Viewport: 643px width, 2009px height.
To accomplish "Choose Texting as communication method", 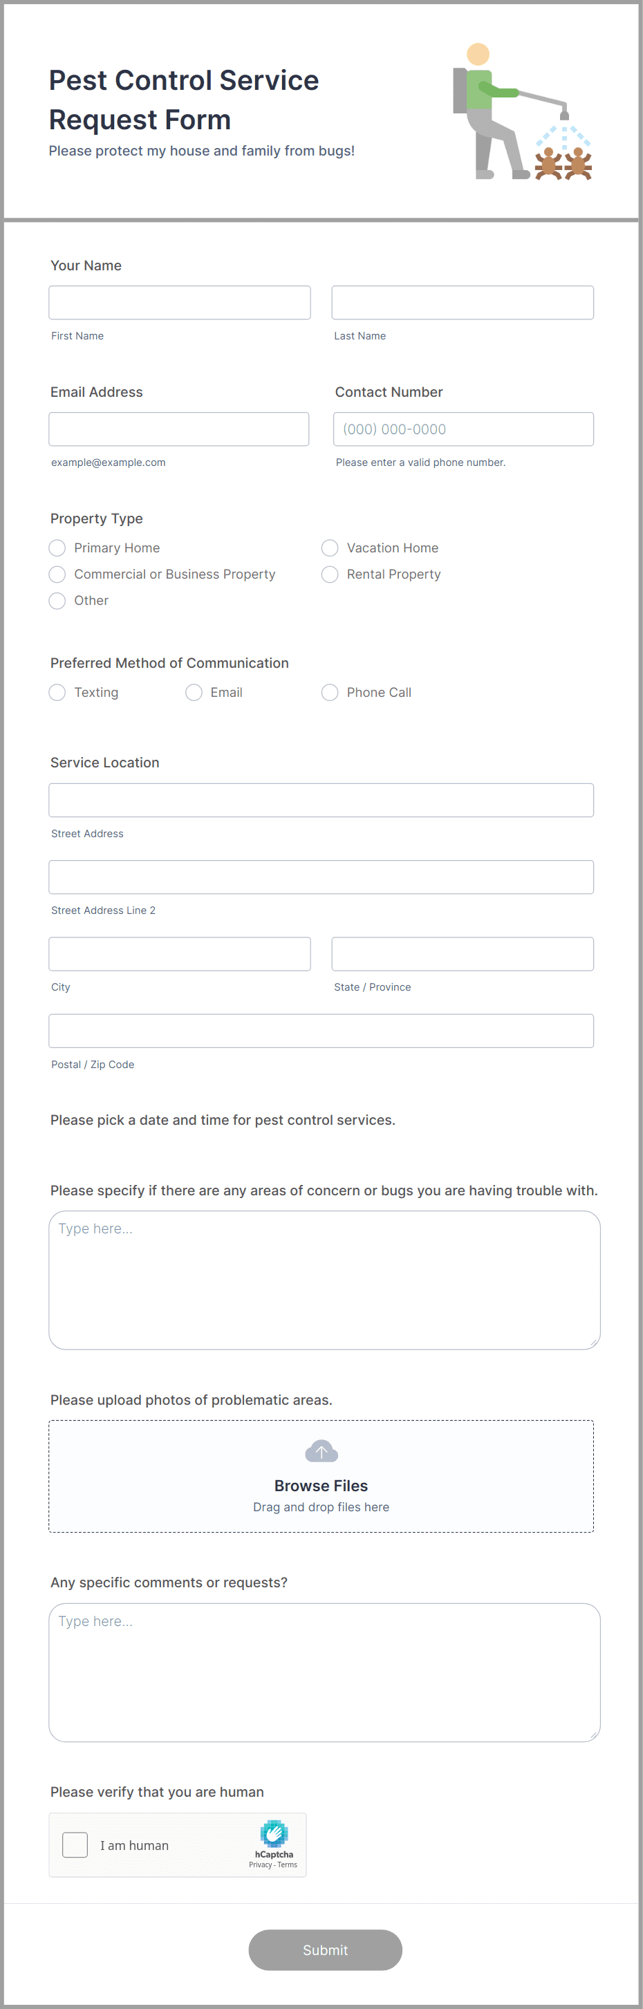I will pos(57,692).
